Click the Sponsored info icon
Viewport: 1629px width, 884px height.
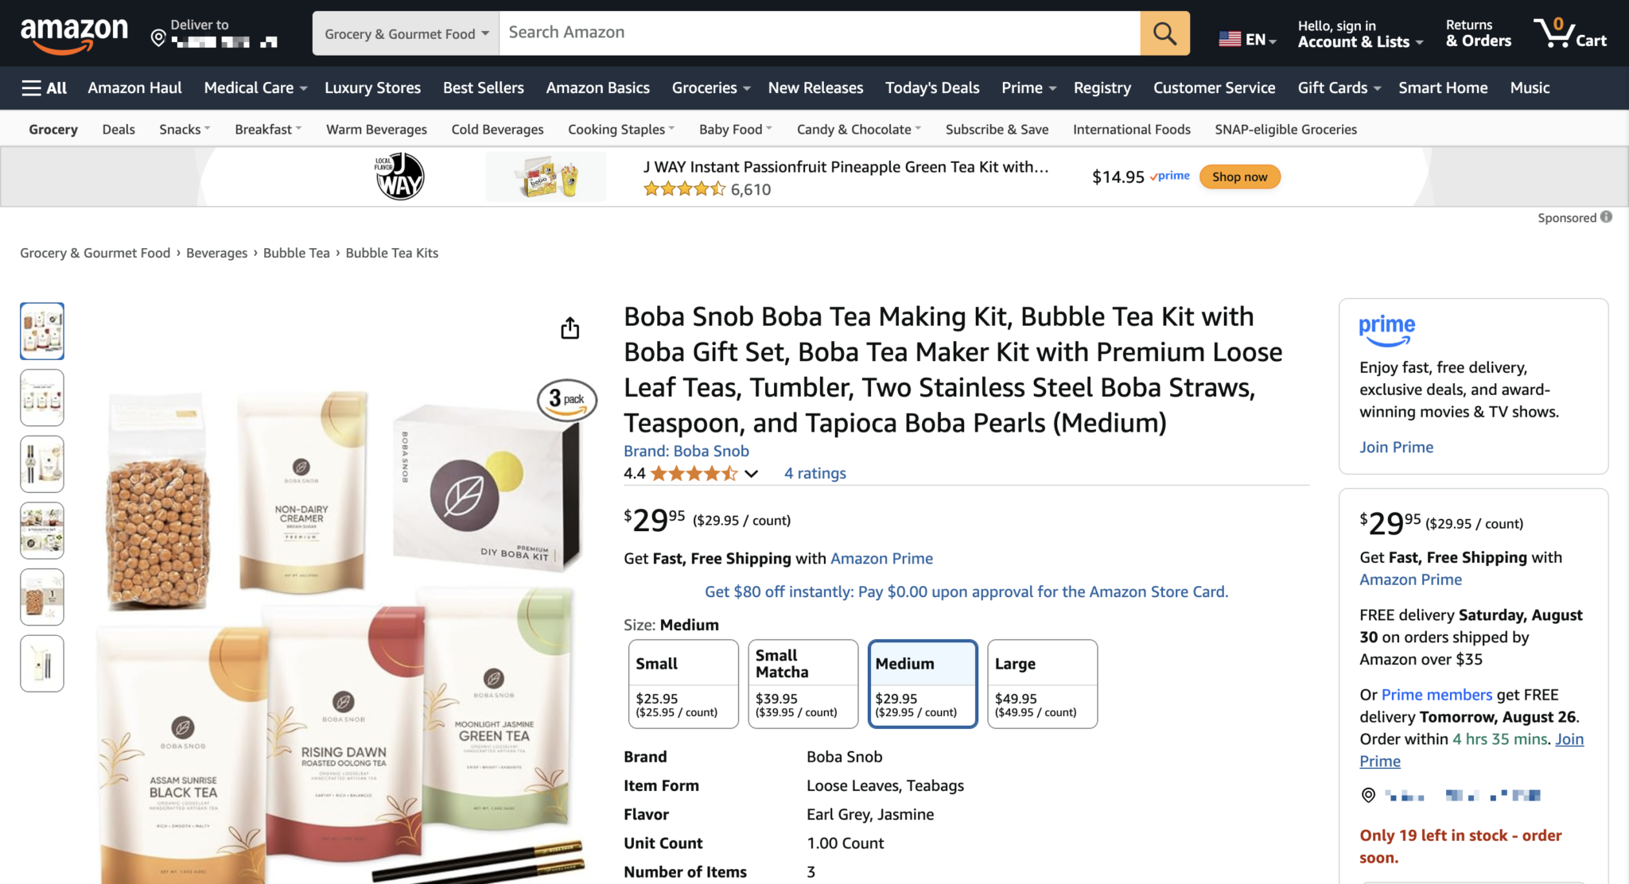click(x=1606, y=217)
